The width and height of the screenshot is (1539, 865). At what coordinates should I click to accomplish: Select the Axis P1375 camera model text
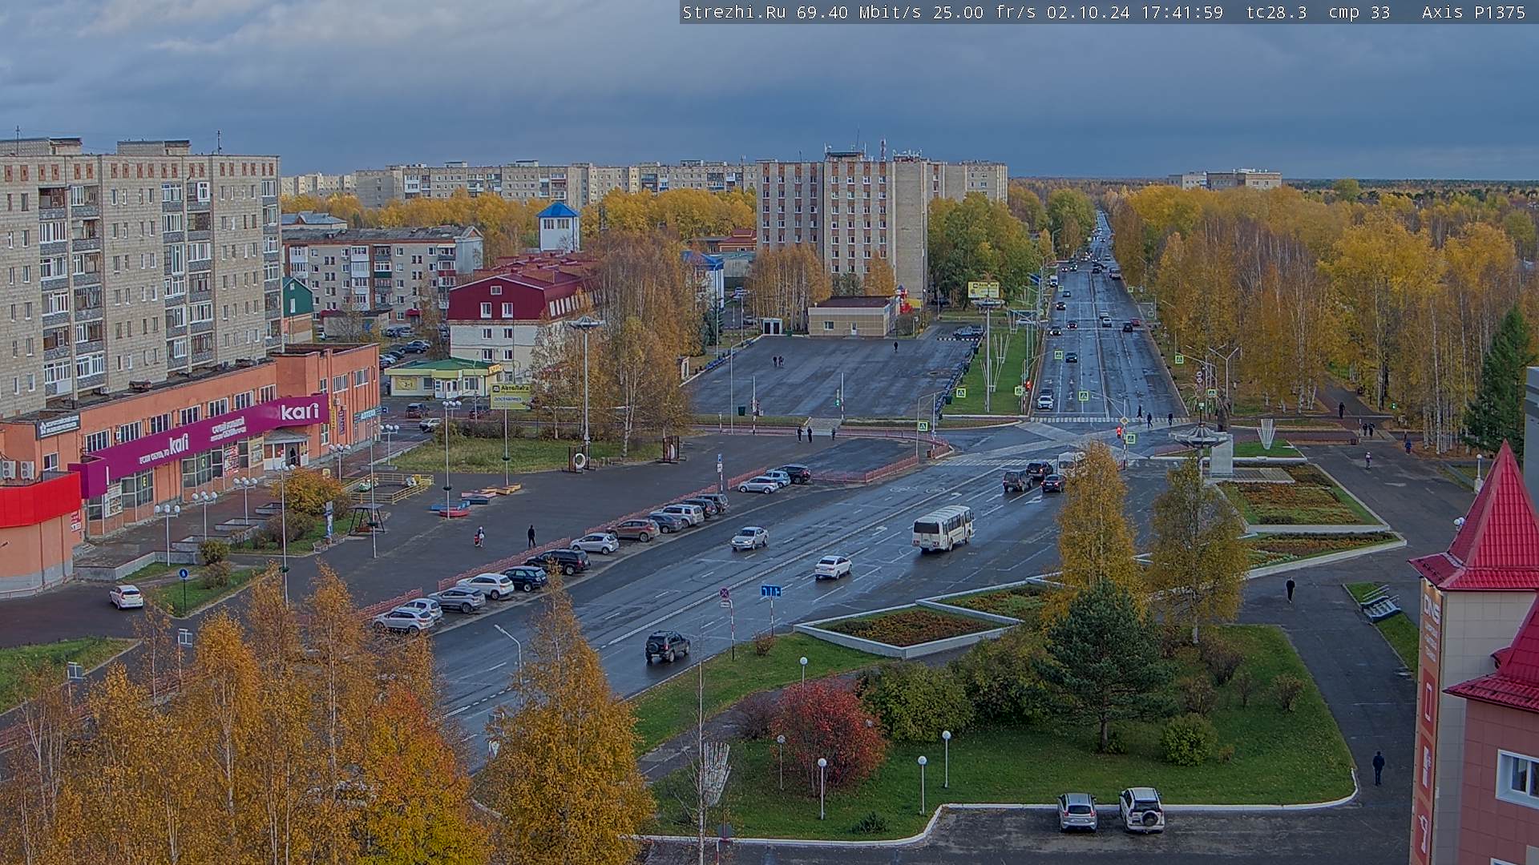[1473, 12]
